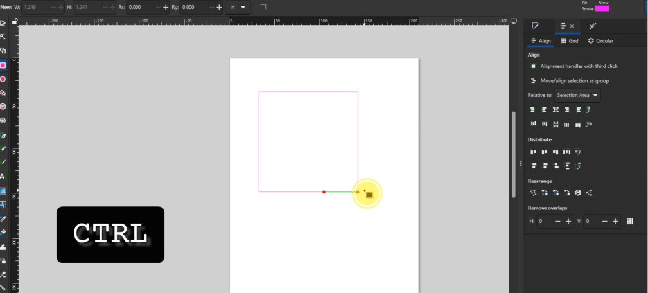Close the Align and Distribute dialog tab
Screen dimensions: 648x293
[572, 26]
